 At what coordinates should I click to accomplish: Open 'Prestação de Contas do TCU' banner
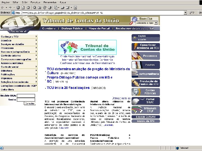pyautogui.click(x=146, y=83)
